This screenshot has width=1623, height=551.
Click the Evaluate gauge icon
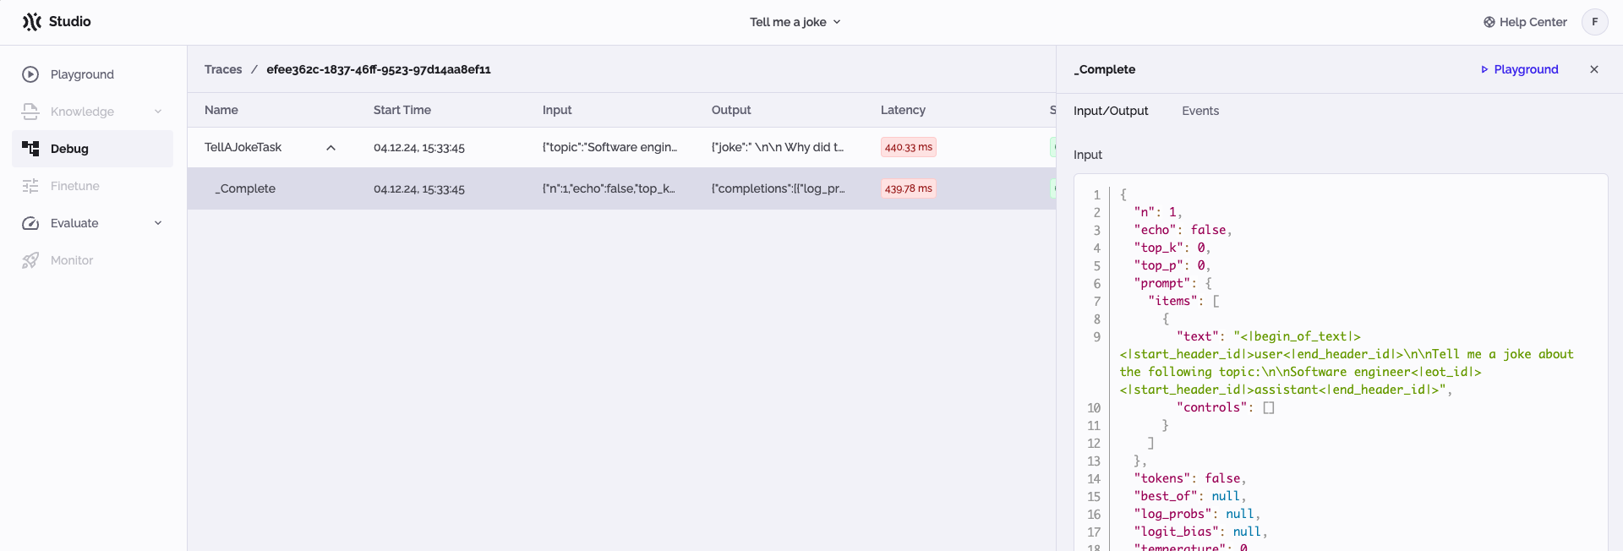point(30,223)
